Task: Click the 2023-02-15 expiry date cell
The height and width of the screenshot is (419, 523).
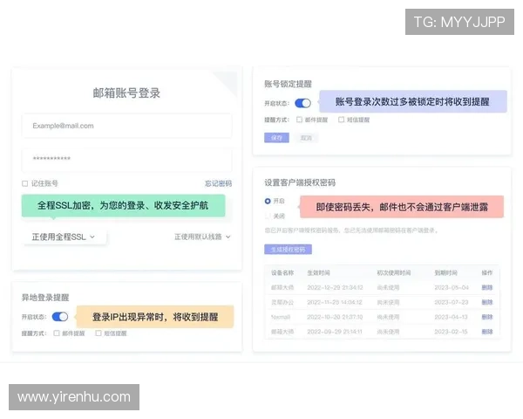Action: pyautogui.click(x=451, y=332)
